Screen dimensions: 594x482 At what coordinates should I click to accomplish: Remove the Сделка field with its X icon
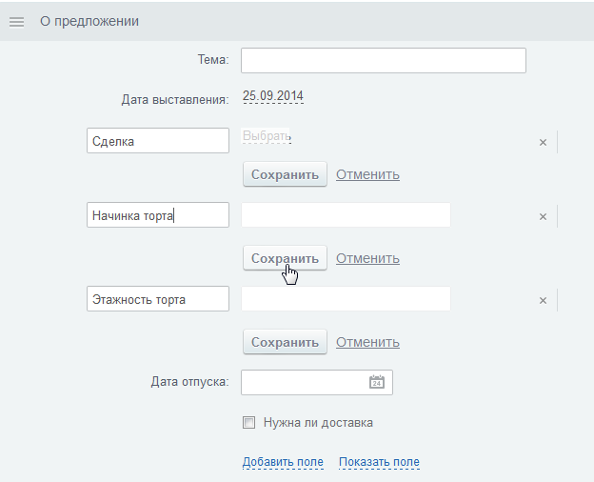pyautogui.click(x=543, y=142)
